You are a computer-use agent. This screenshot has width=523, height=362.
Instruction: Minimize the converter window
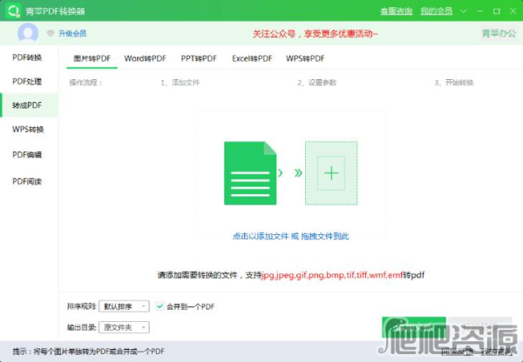480,11
